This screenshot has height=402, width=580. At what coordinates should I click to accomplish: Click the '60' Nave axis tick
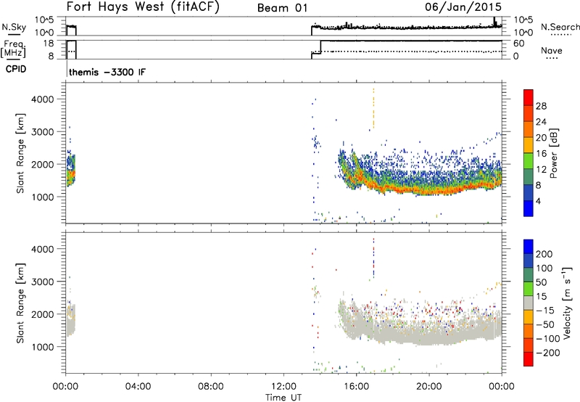point(518,44)
